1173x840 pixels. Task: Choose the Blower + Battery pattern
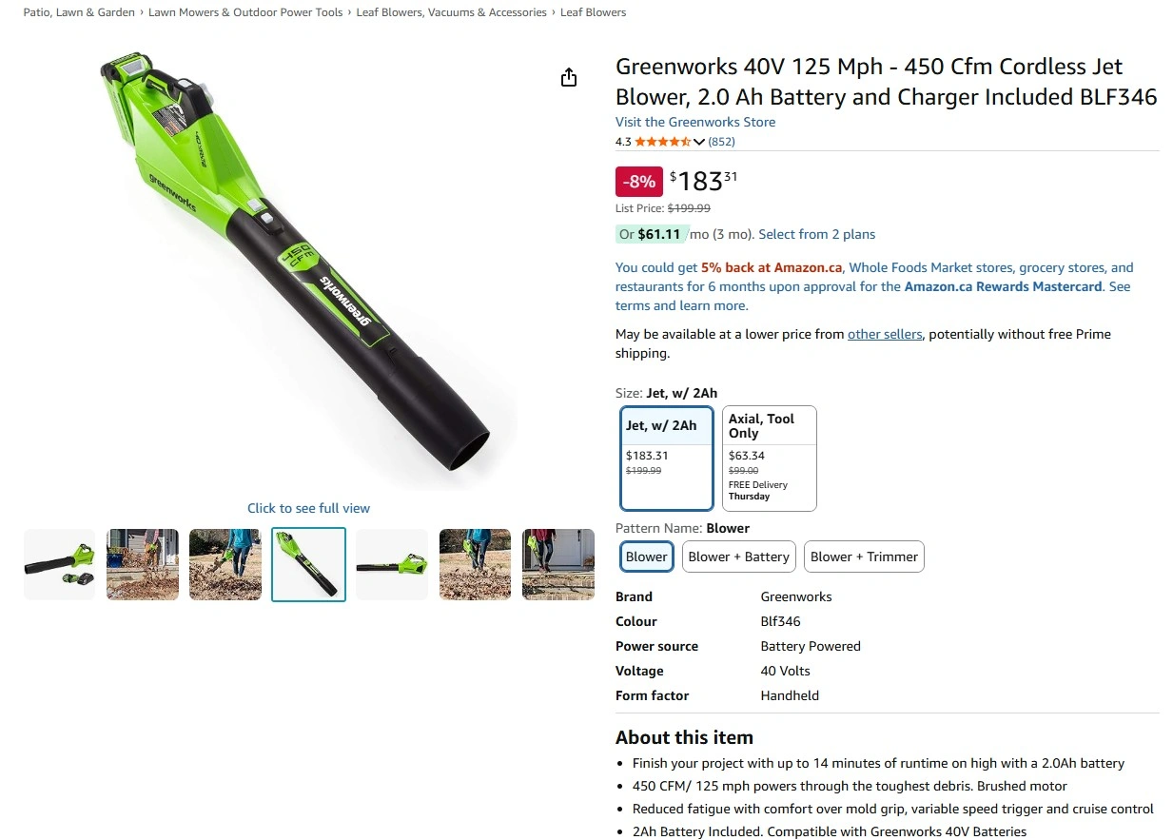click(739, 557)
